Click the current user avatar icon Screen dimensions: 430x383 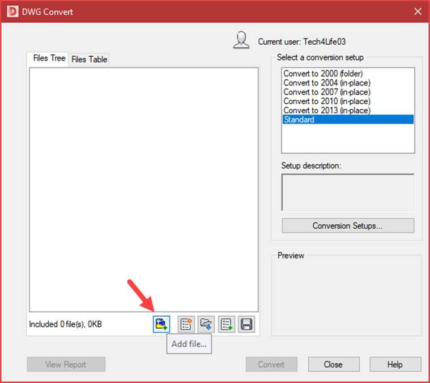pyautogui.click(x=241, y=40)
